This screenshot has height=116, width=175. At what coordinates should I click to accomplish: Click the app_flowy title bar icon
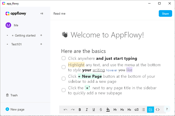pos(4,3)
